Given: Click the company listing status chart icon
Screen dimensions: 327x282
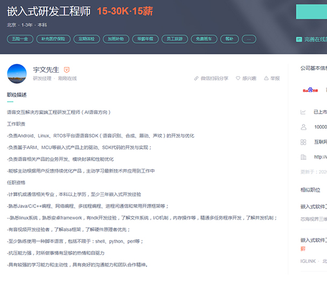Looking at the screenshot, I should pyautogui.click(x=303, y=112).
